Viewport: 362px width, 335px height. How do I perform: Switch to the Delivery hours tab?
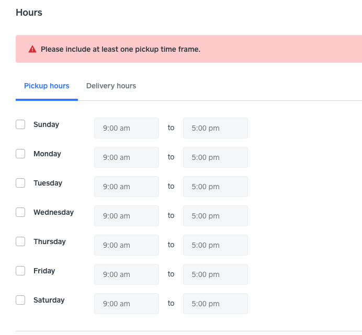pos(111,86)
